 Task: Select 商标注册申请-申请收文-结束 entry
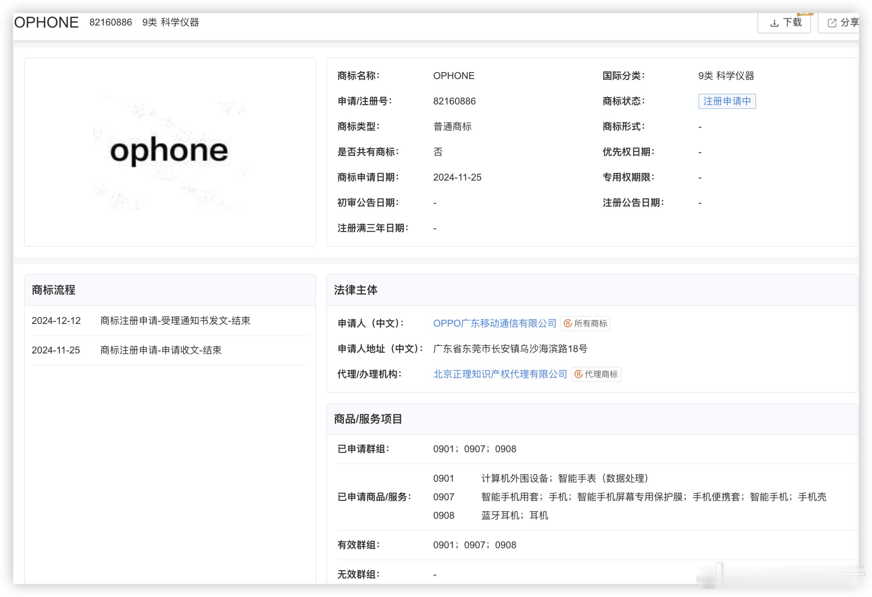[x=161, y=350]
